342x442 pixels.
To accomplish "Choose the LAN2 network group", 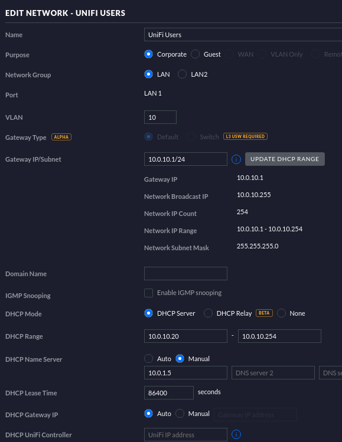I will (x=182, y=74).
